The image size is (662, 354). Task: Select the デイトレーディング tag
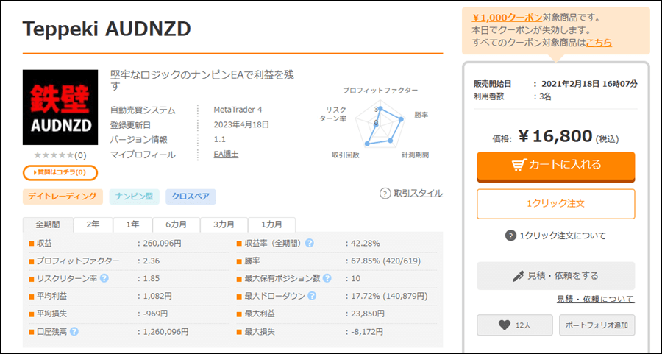click(x=63, y=197)
